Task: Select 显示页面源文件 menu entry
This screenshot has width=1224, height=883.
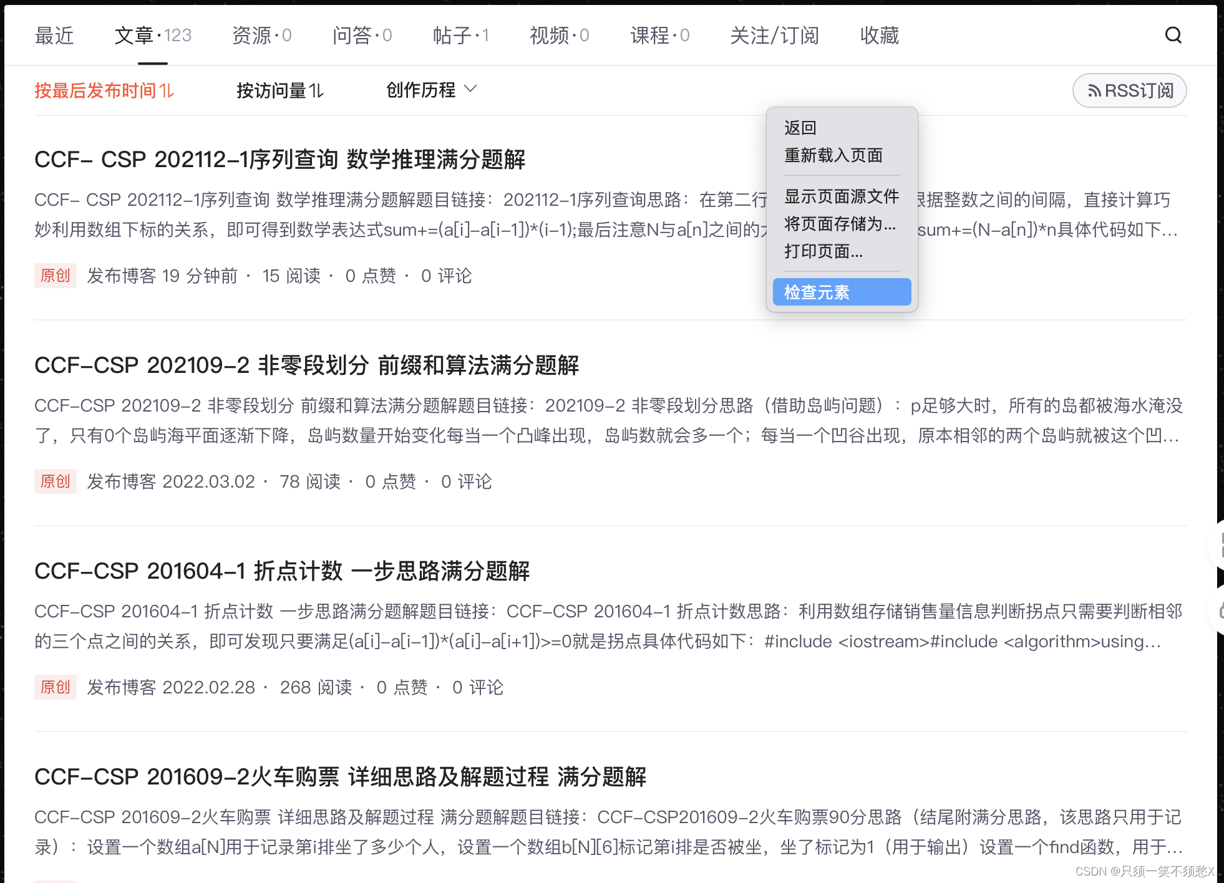Action: pyautogui.click(x=841, y=196)
